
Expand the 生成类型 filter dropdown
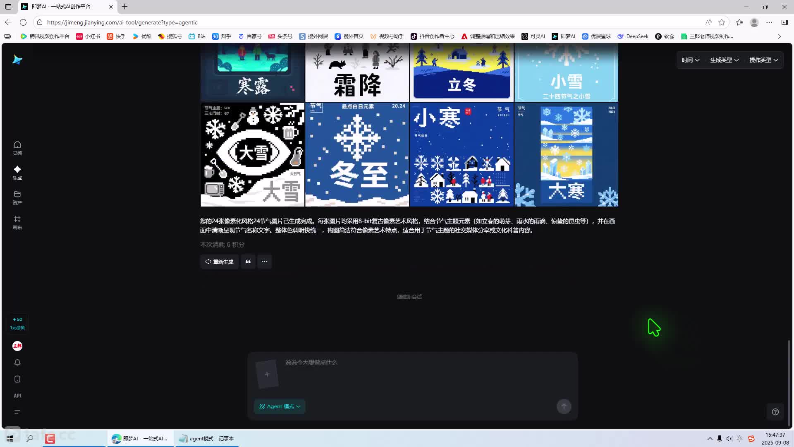[724, 60]
